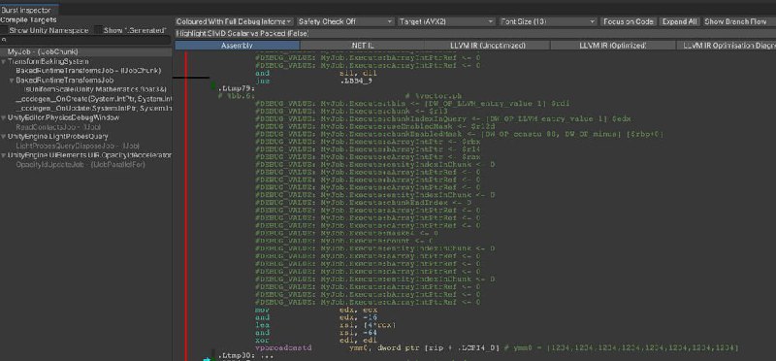Collapse the UnityEngine.LightProbesQuery node
Screen dimensions: 776x361
tap(4, 136)
